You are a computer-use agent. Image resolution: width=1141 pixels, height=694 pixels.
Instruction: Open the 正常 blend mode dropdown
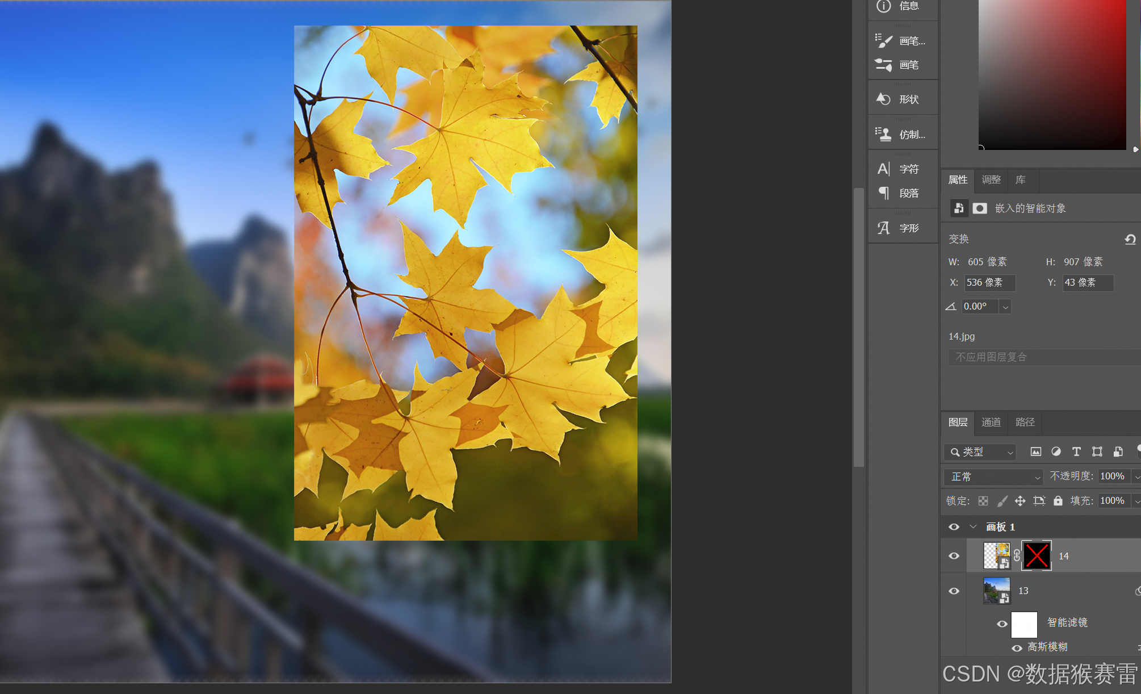coord(993,477)
